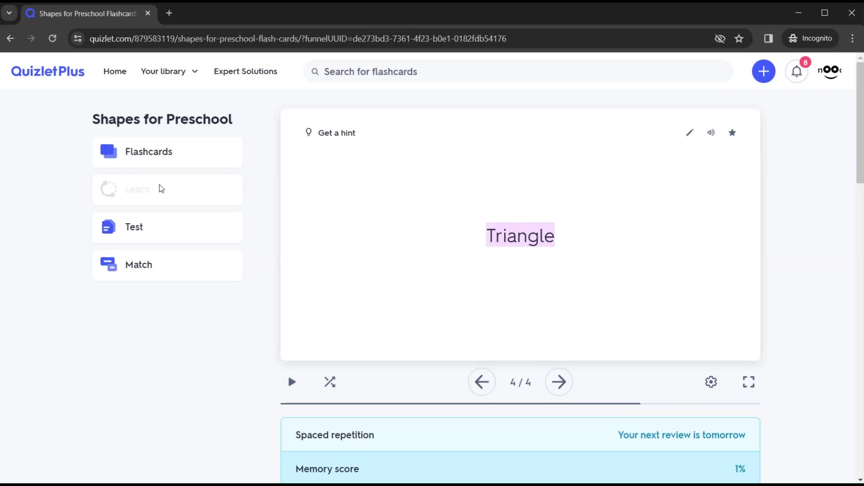The width and height of the screenshot is (864, 486).
Task: Click the add new content plus button
Action: (764, 71)
